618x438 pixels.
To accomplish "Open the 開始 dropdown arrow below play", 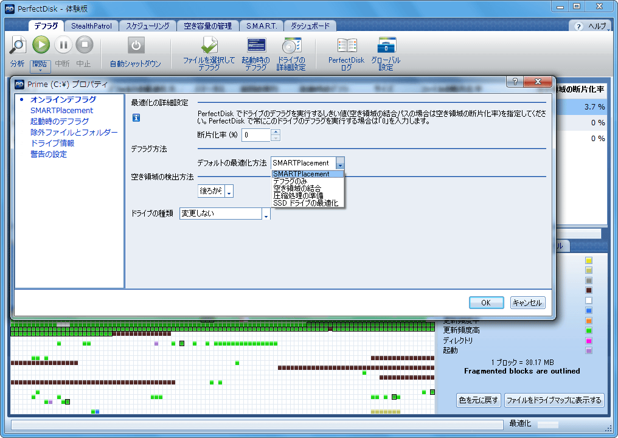I will (40, 71).
